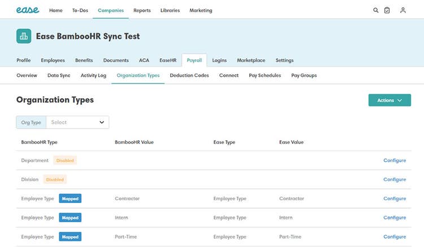
Task: Click the BambooHR Type column header
Action: point(39,142)
